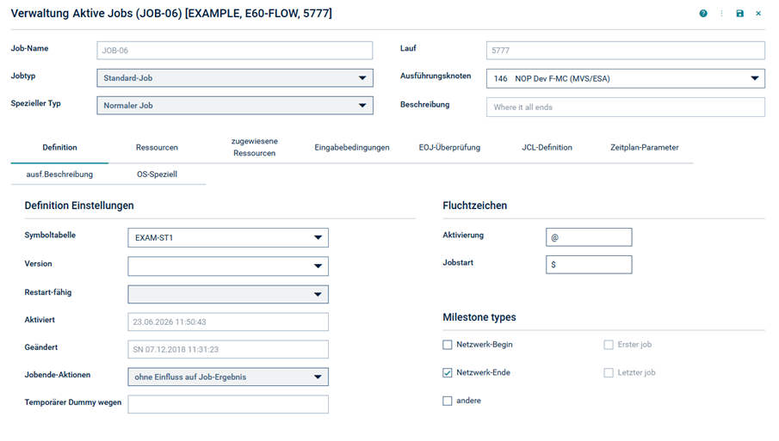Image resolution: width=779 pixels, height=441 pixels.
Task: Open the Jobende-Aktionen dropdown
Action: coord(228,377)
